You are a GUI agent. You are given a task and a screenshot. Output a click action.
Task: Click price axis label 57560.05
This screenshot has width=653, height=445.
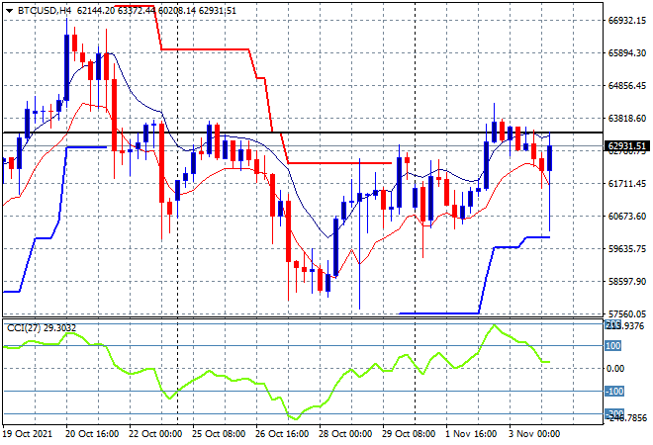point(626,313)
